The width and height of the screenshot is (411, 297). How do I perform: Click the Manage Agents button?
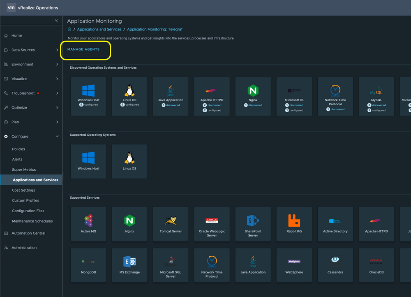click(83, 49)
